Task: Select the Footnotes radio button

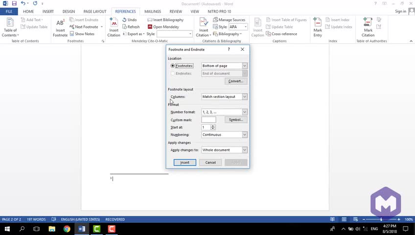Action: pyautogui.click(x=173, y=66)
